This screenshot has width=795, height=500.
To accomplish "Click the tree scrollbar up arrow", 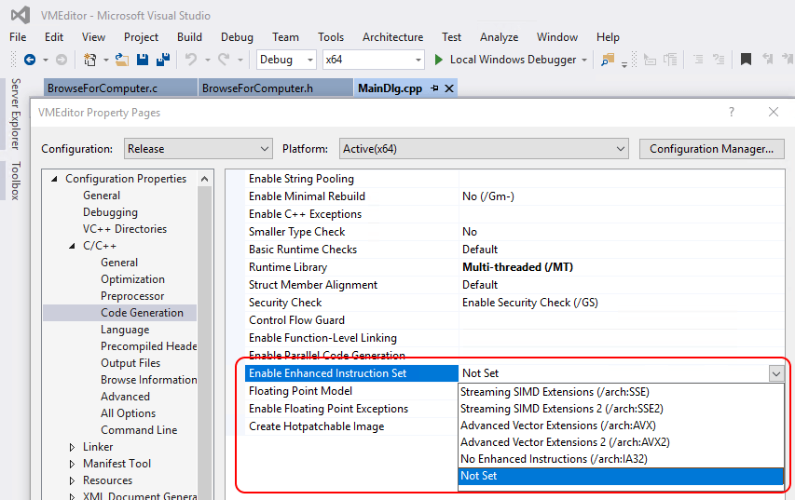I will (x=204, y=179).
